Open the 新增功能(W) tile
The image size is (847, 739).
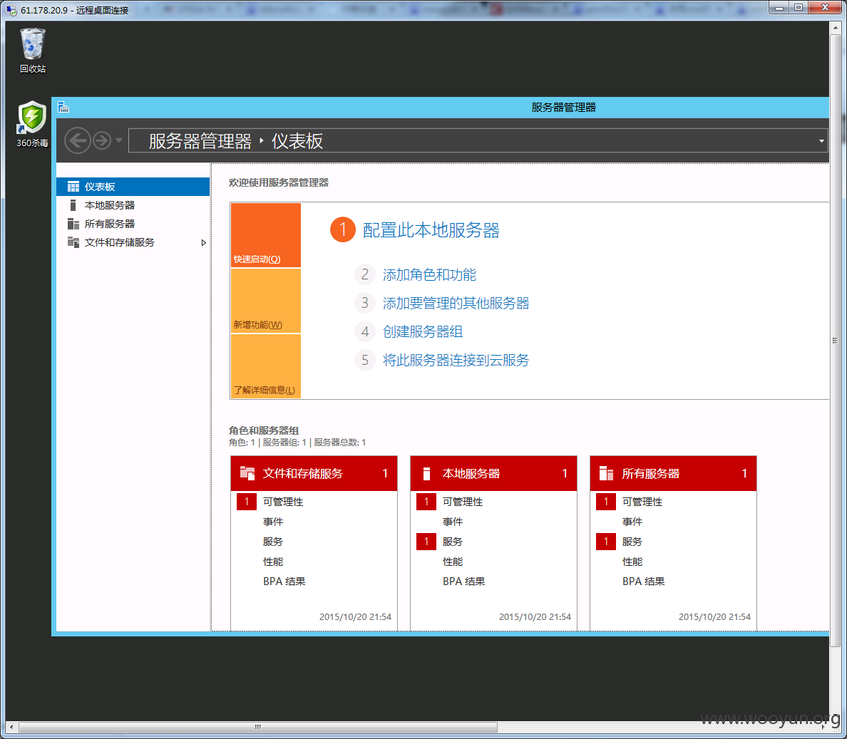coord(266,301)
